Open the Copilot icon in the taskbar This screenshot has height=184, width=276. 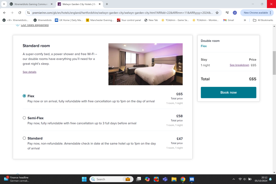pos(147,179)
